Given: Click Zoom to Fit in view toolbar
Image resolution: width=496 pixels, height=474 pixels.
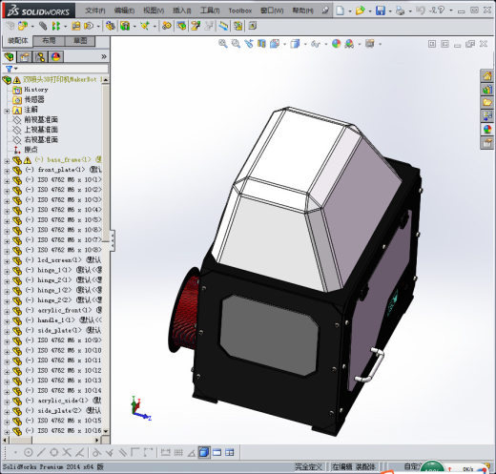Looking at the screenshot, I should tap(223, 44).
